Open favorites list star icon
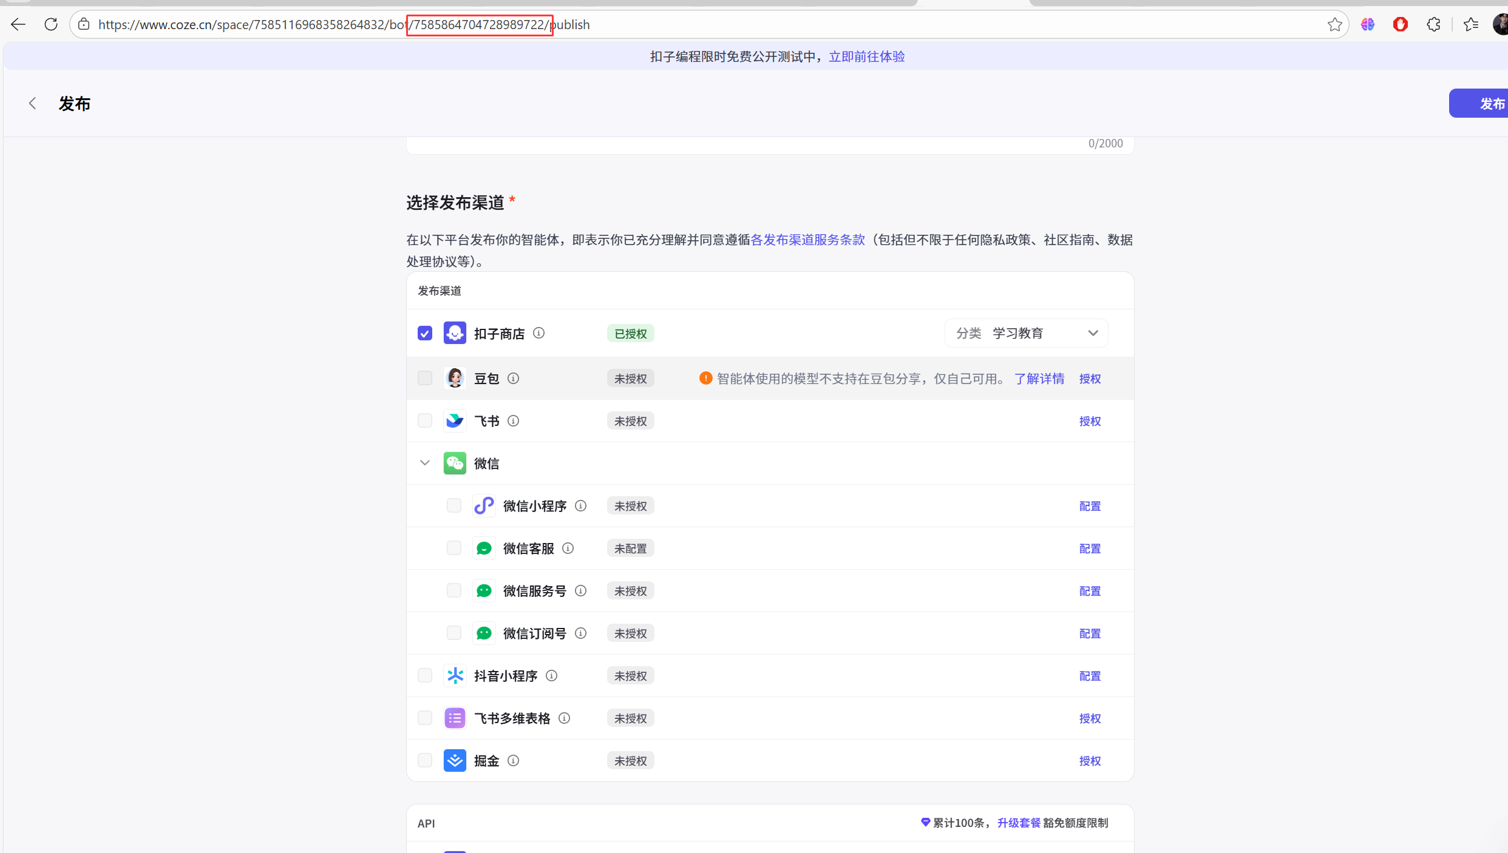 click(x=1470, y=24)
